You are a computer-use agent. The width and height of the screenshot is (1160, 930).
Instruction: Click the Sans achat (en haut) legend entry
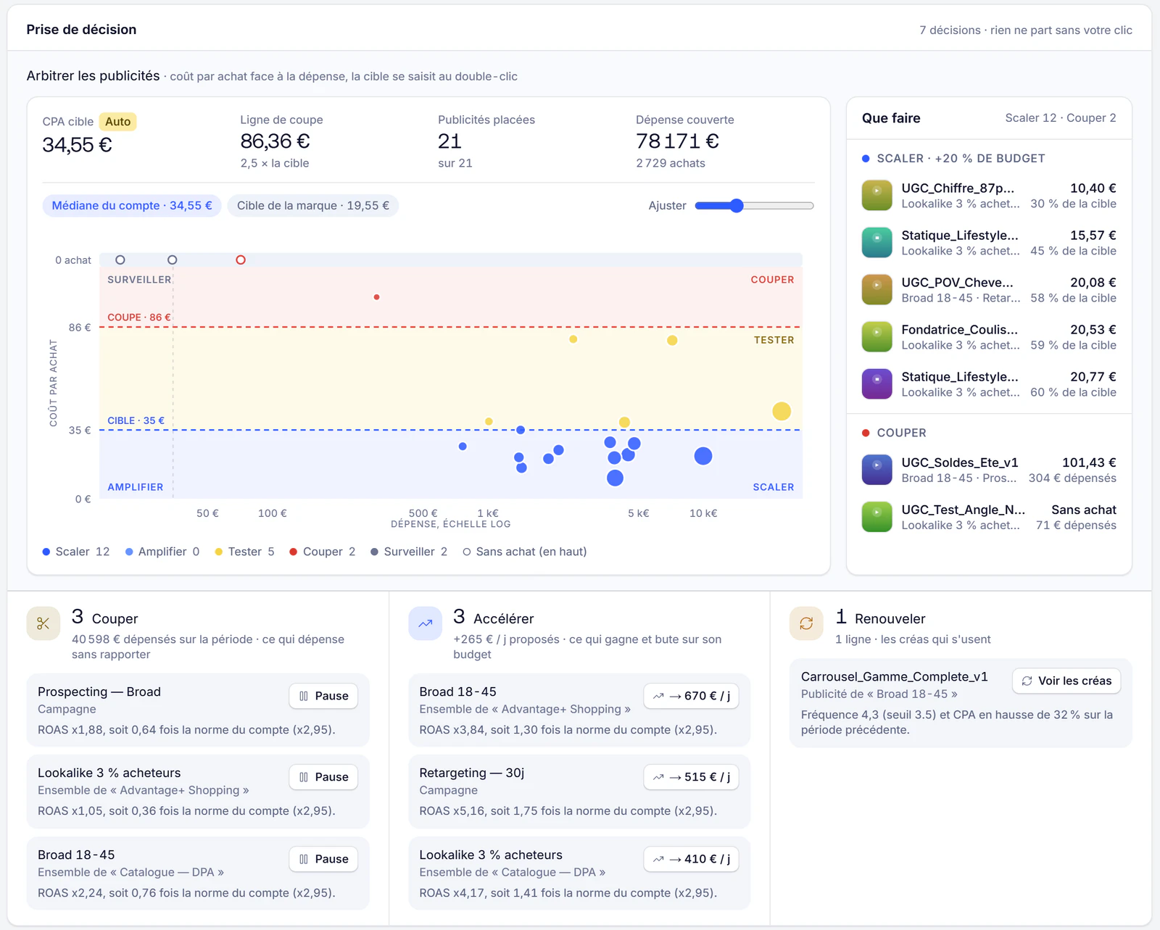[x=525, y=552]
